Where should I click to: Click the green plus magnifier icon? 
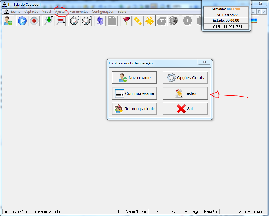pos(48,21)
